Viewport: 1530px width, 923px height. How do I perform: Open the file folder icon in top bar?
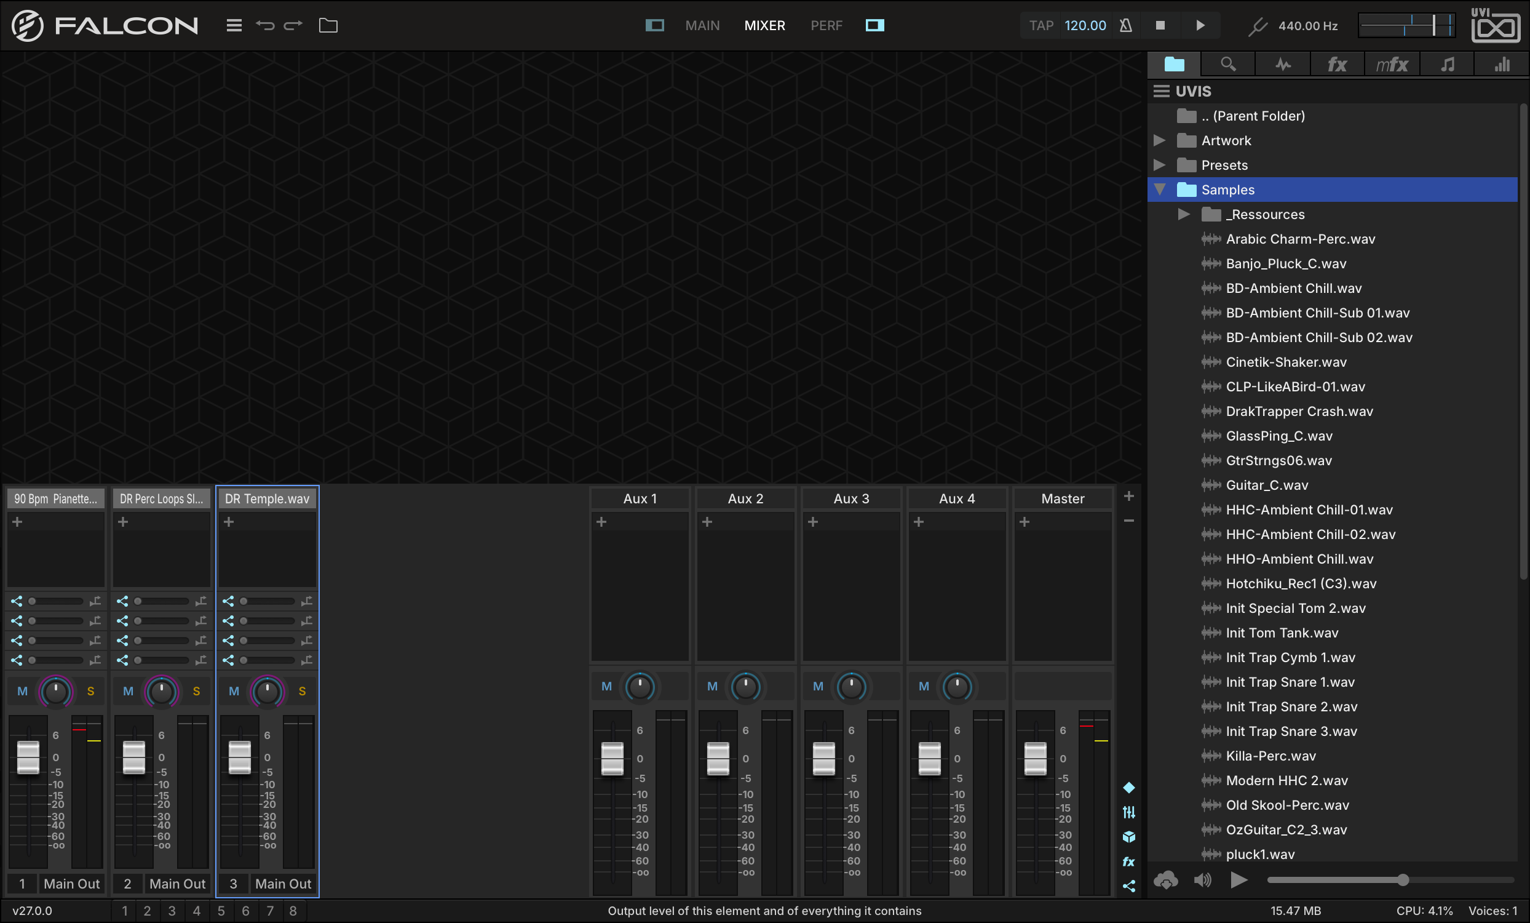[328, 25]
